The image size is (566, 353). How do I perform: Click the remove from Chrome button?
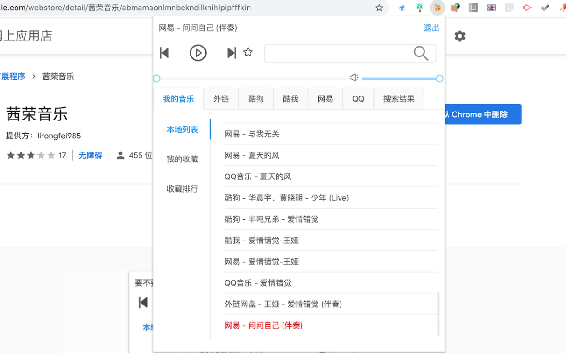point(482,114)
